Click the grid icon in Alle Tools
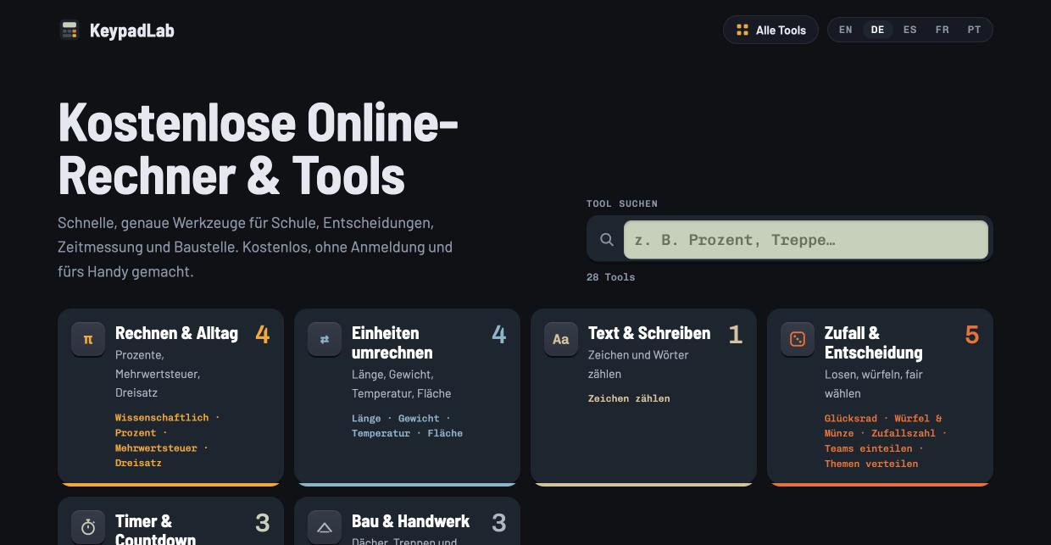The image size is (1051, 545). (x=742, y=30)
